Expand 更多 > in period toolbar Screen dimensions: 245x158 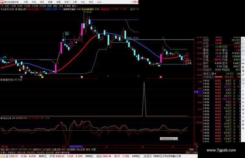(x=75, y=6)
